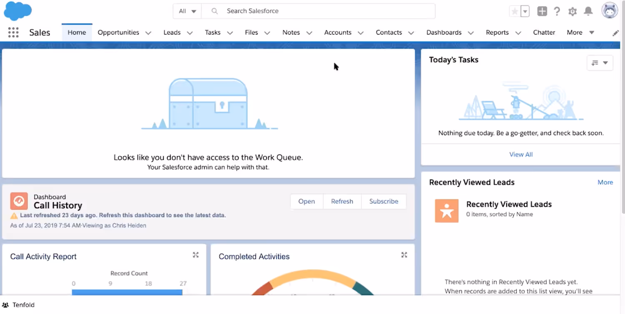
Task: Open the Notes tab
Action: [x=291, y=32]
